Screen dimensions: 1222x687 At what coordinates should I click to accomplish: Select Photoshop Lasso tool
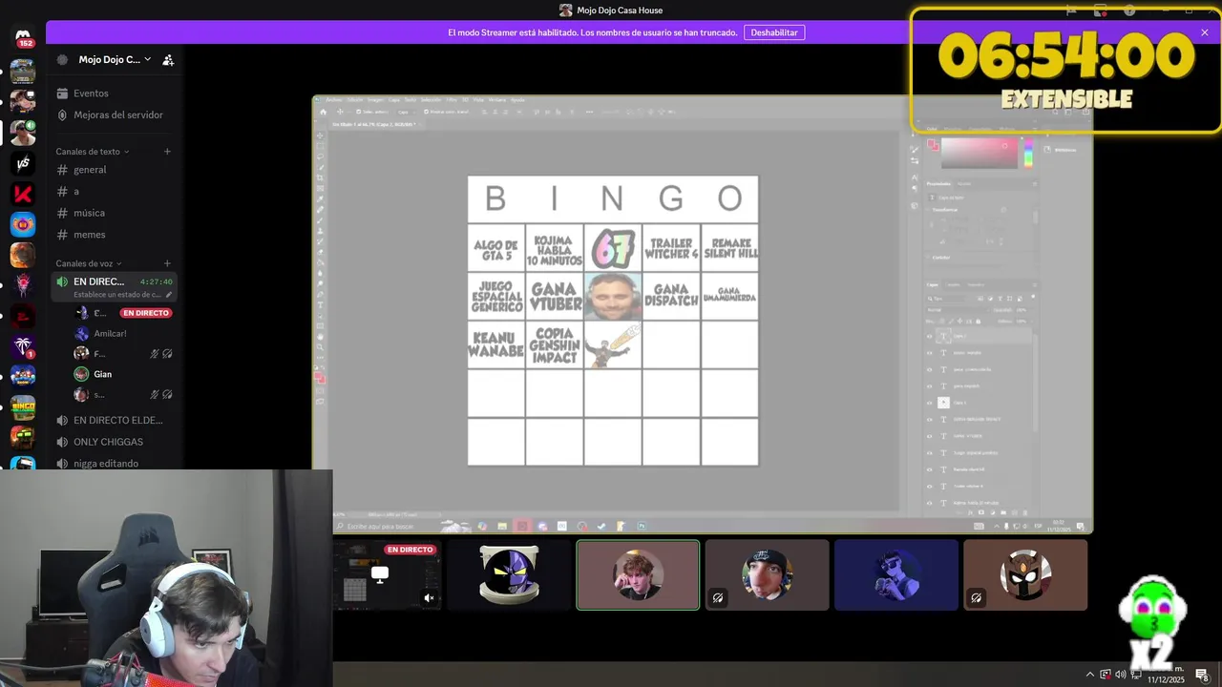coord(320,156)
